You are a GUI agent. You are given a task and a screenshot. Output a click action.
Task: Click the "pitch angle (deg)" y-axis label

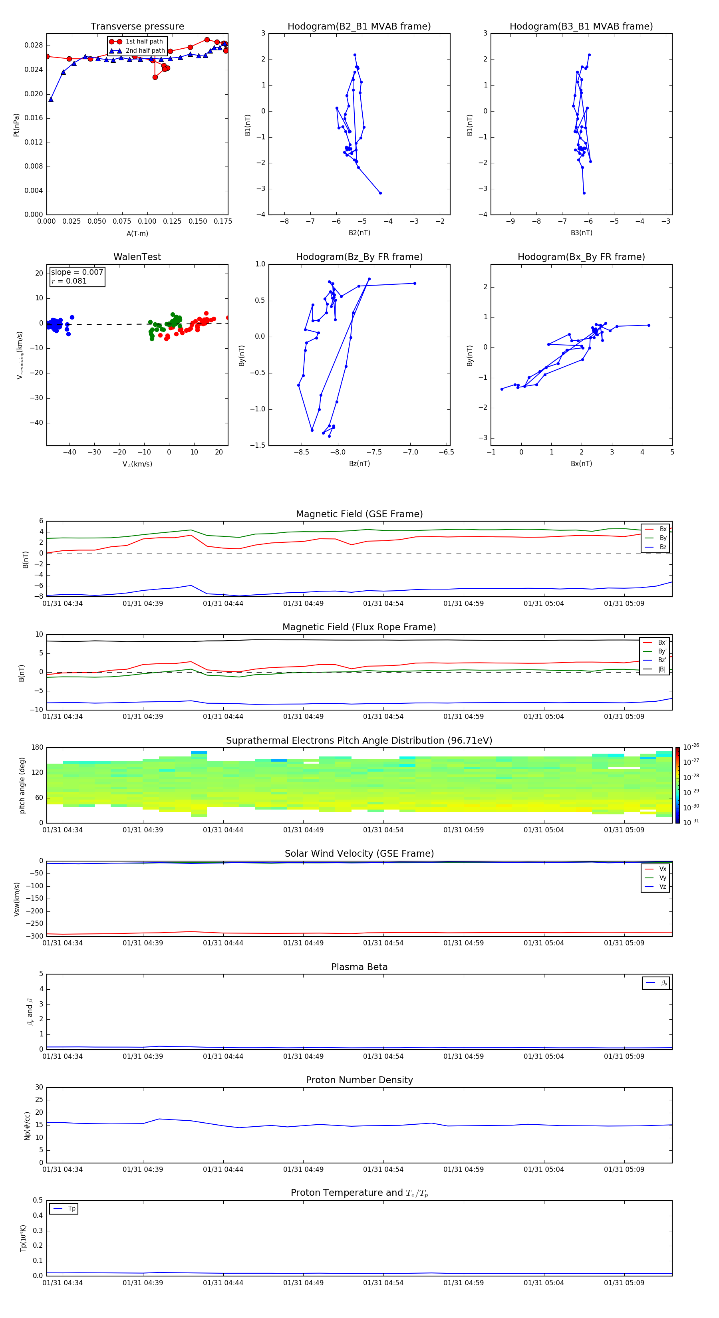pyautogui.click(x=22, y=785)
